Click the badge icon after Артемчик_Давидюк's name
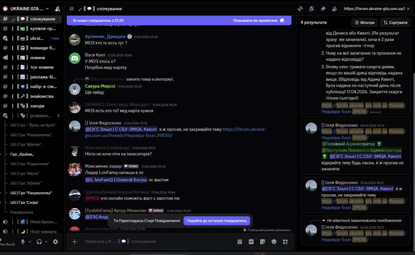Image resolution: width=415 pixels, height=255 pixels. 129,37
